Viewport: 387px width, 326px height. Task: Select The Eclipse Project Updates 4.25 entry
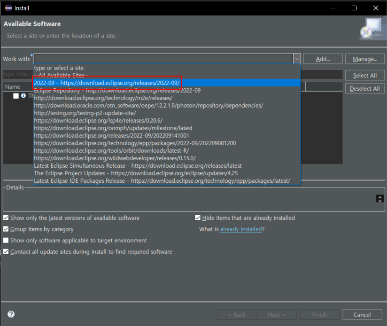point(167,173)
